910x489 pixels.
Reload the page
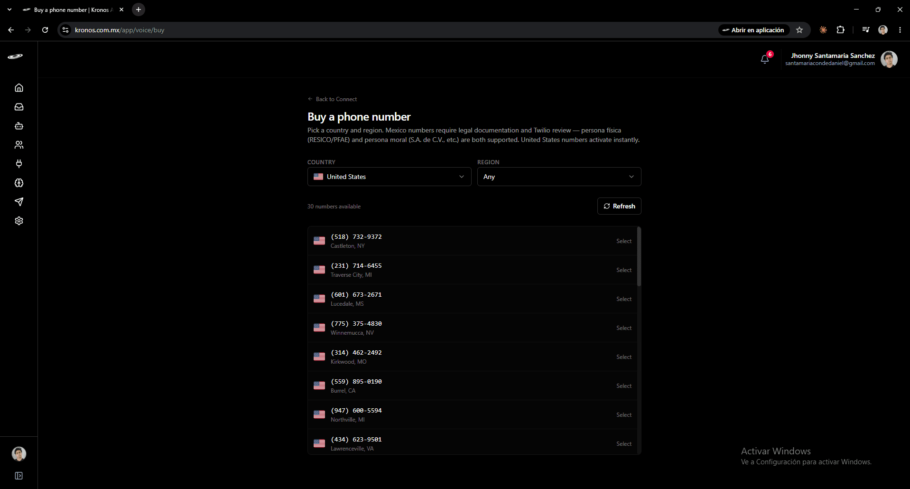pyautogui.click(x=45, y=30)
